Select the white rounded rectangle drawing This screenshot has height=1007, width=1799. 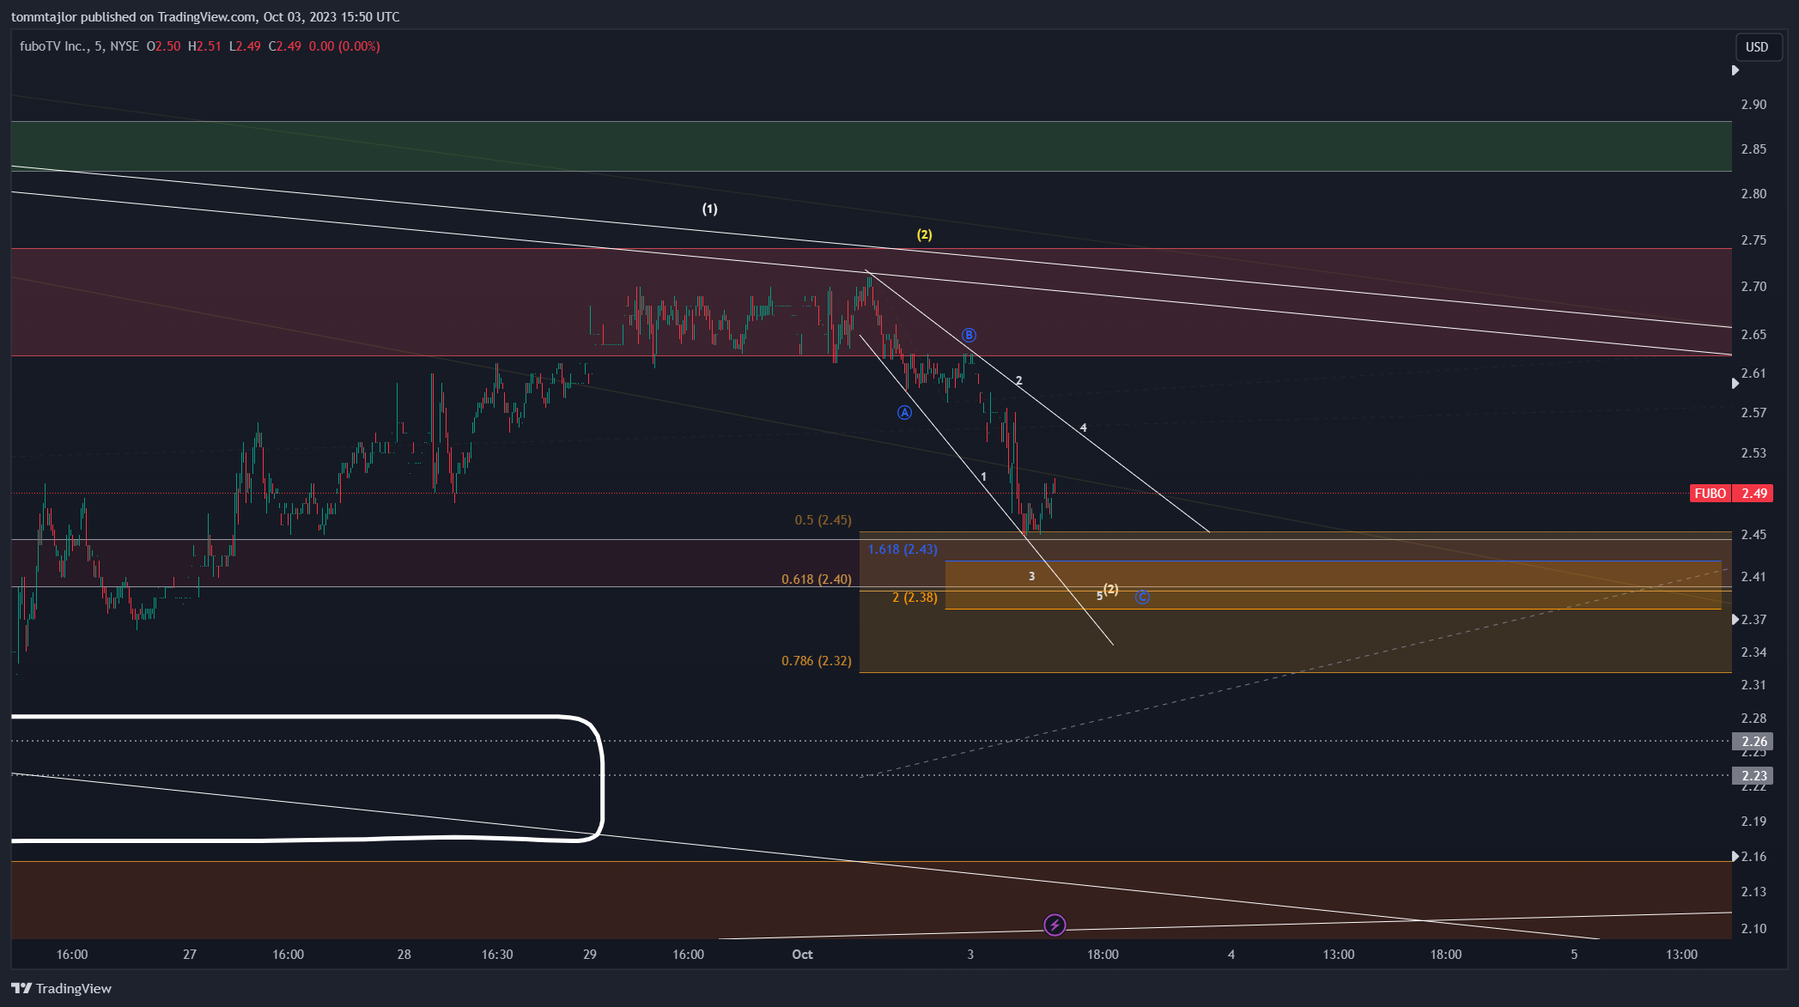307,778
